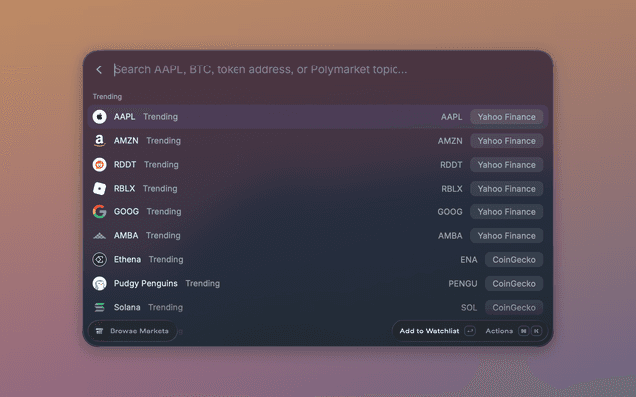Click the Yahoo Finance tag on AMBA row
The width and height of the screenshot is (636, 397).
pyautogui.click(x=506, y=236)
